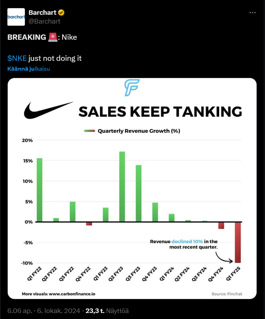Click the Source: Finchat label

227,294
